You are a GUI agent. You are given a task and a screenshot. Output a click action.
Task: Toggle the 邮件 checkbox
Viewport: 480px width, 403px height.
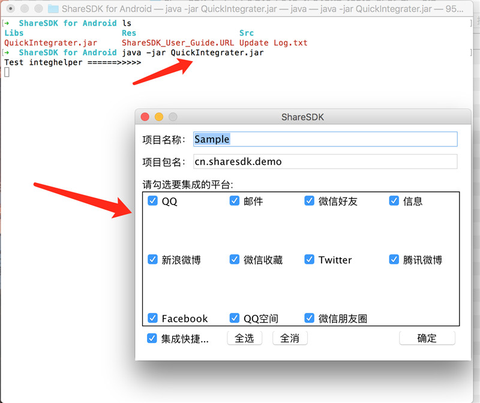tap(235, 201)
